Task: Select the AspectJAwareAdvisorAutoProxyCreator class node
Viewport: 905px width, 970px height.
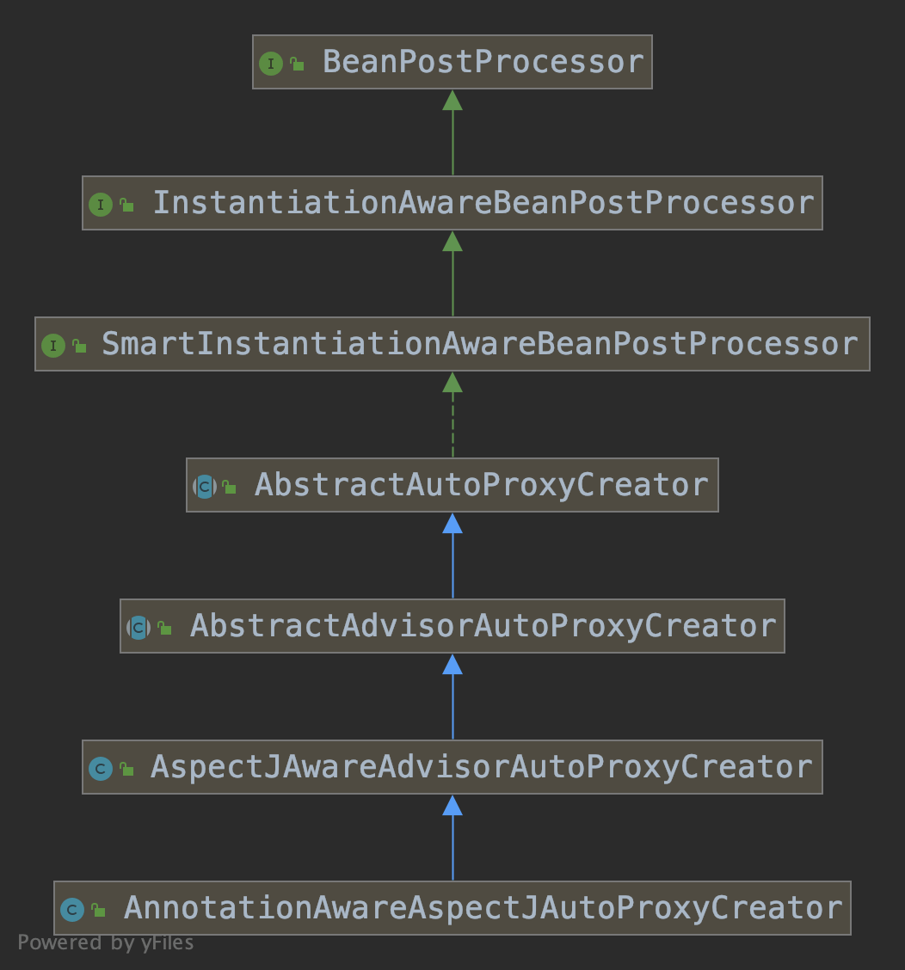Action: (453, 767)
